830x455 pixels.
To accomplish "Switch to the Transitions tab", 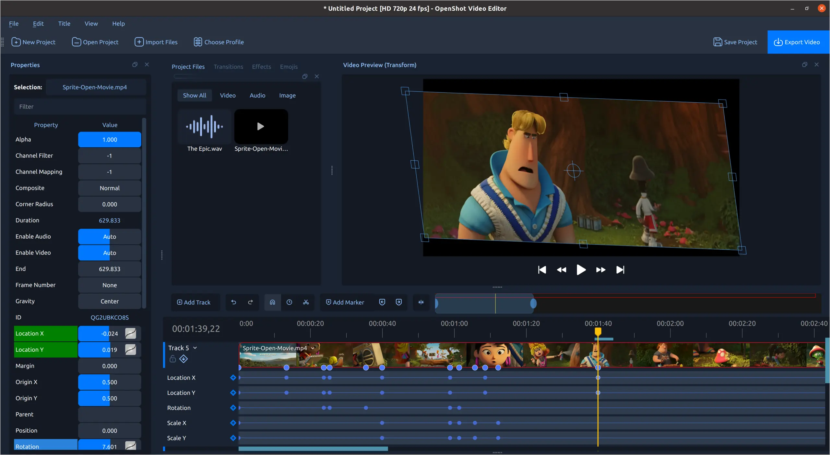I will point(228,67).
